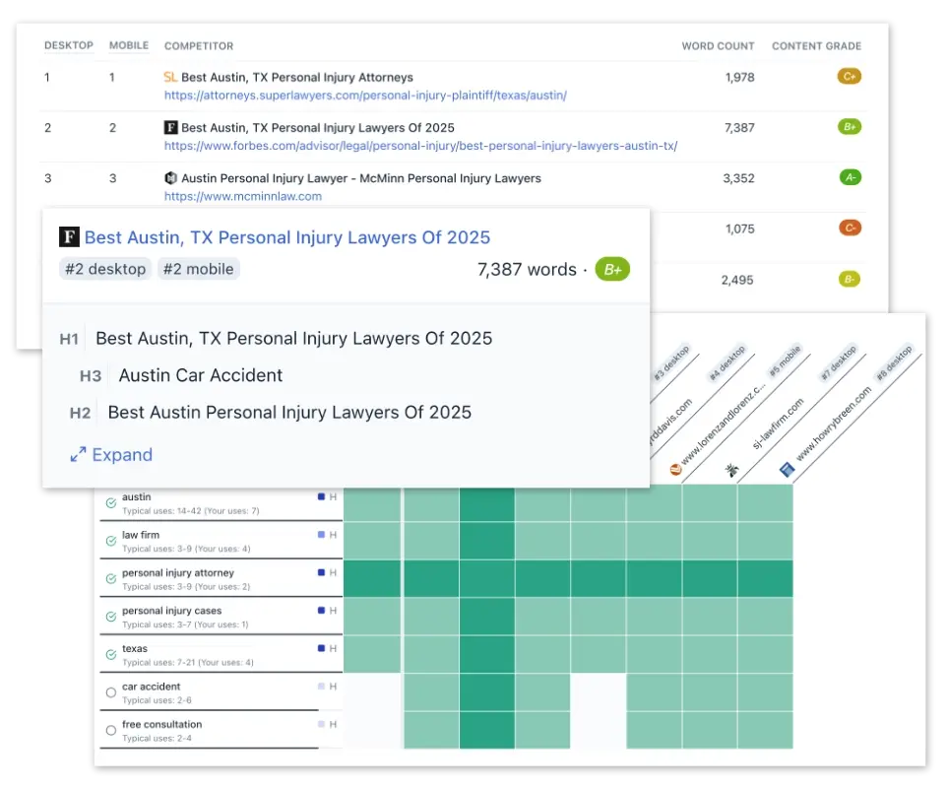
Task: Click the lorenzandlorenz site favicon in heatmap header
Action: tap(675, 470)
